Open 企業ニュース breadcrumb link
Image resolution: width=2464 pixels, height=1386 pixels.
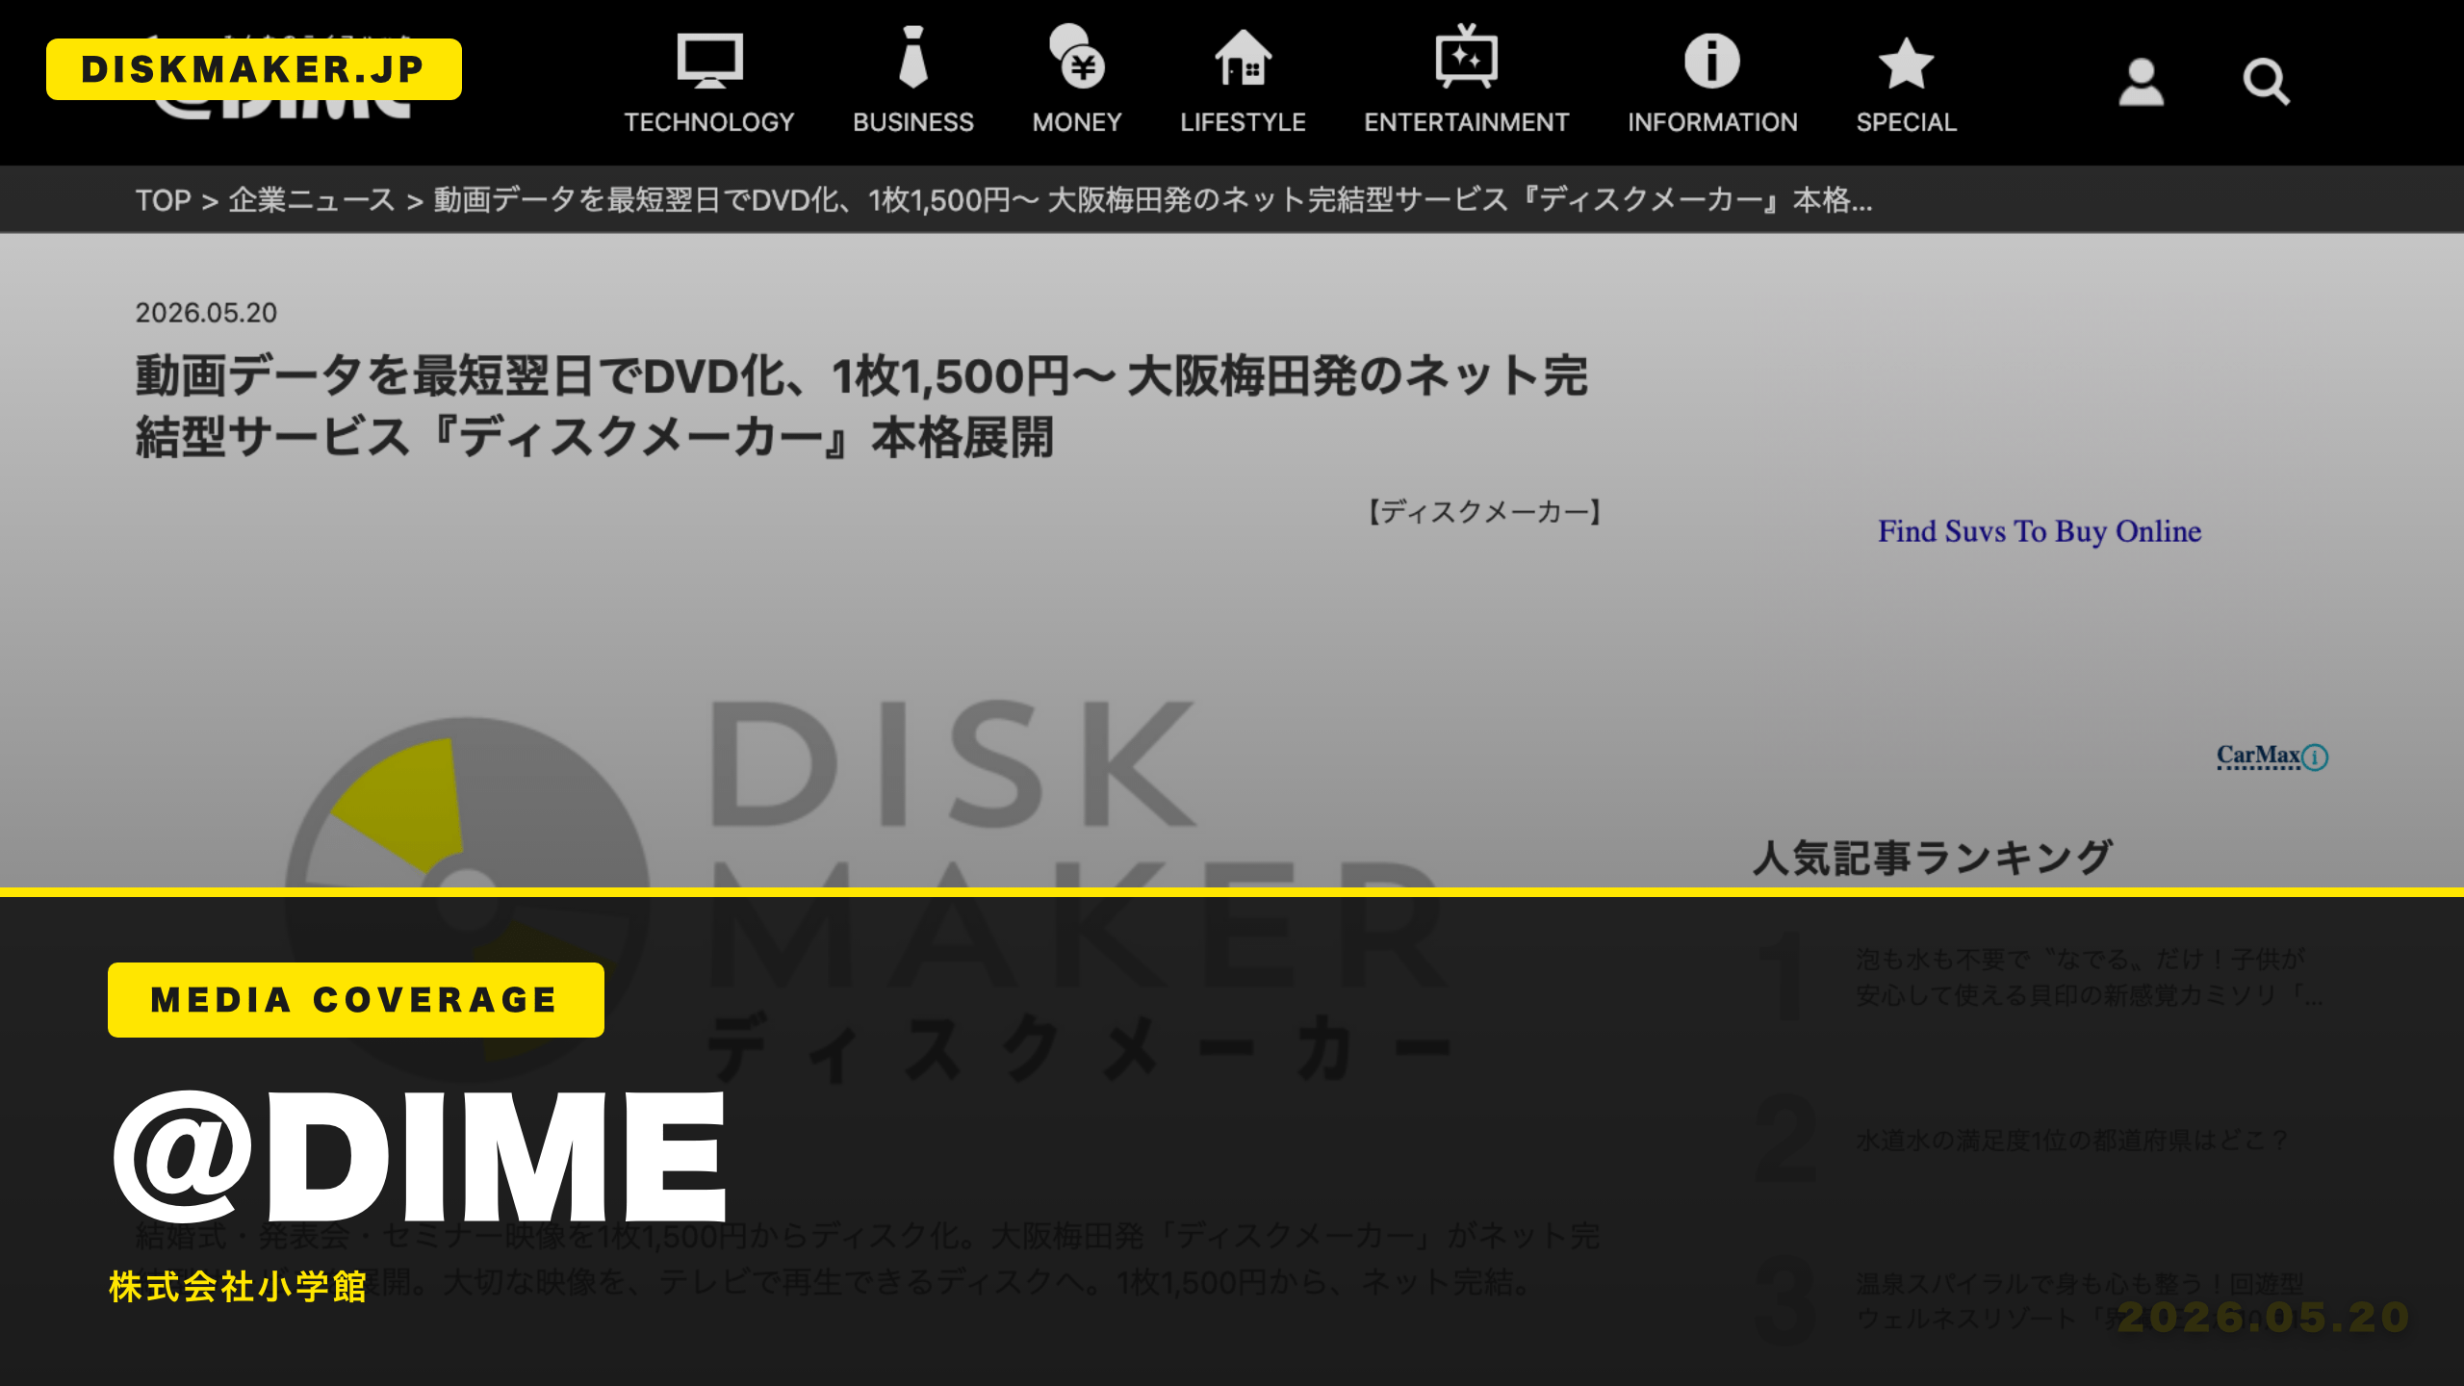(312, 200)
